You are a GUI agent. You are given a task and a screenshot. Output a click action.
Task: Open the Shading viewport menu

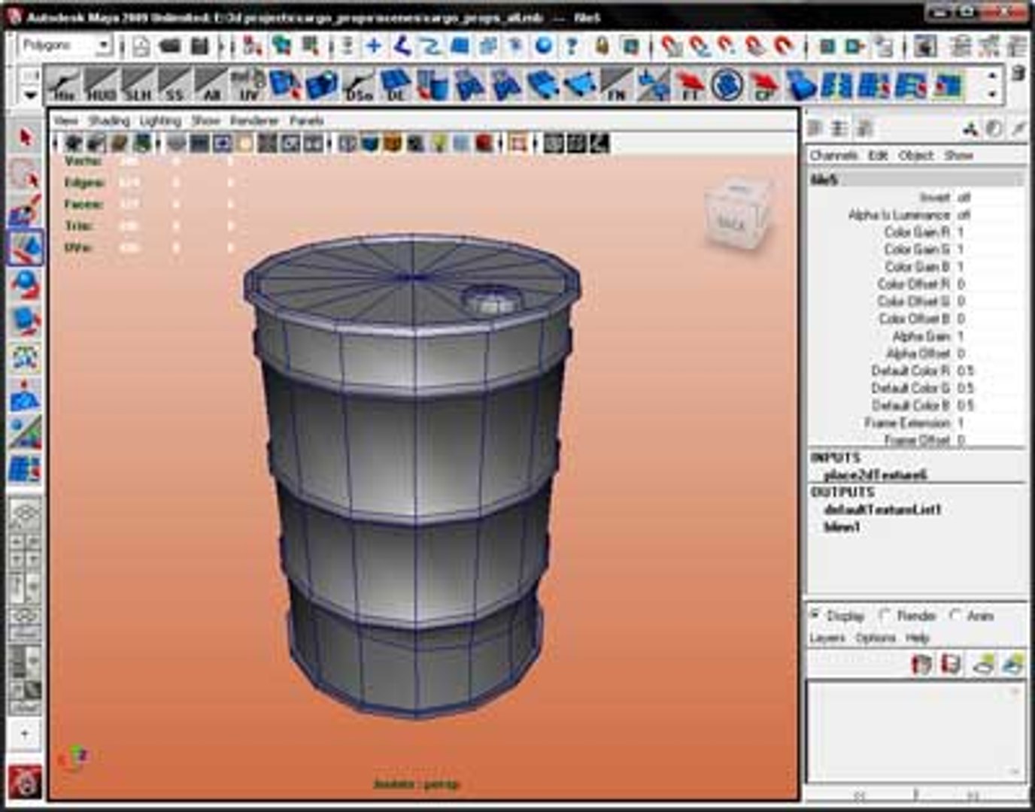coord(109,120)
